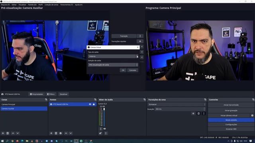The height and width of the screenshot is (143, 255).
Task: Add a new source
Action: 51,133
